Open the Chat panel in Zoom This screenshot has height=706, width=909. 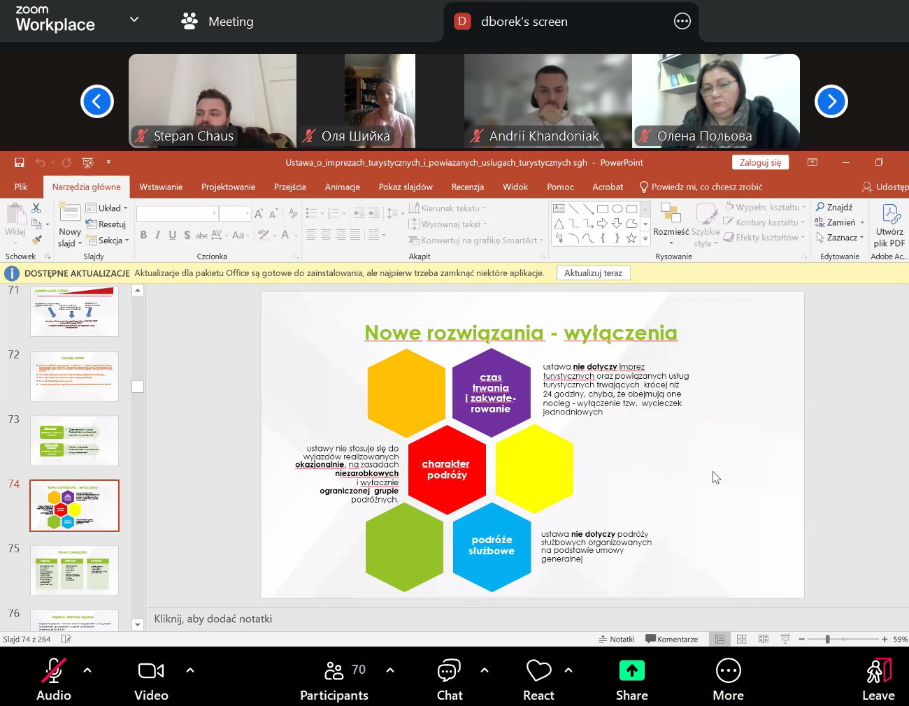449,672
